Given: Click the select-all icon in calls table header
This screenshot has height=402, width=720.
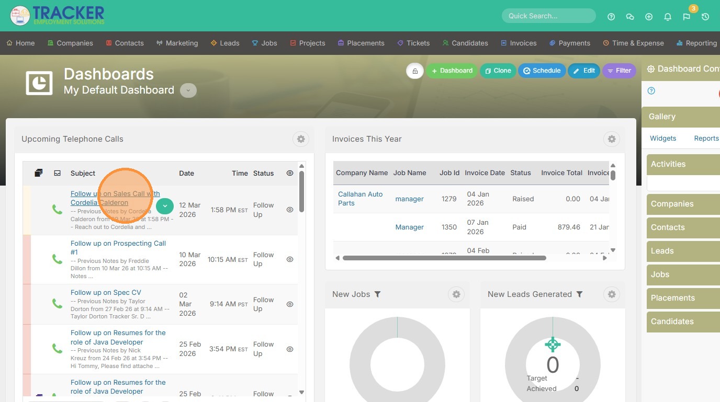Looking at the screenshot, I should point(39,173).
